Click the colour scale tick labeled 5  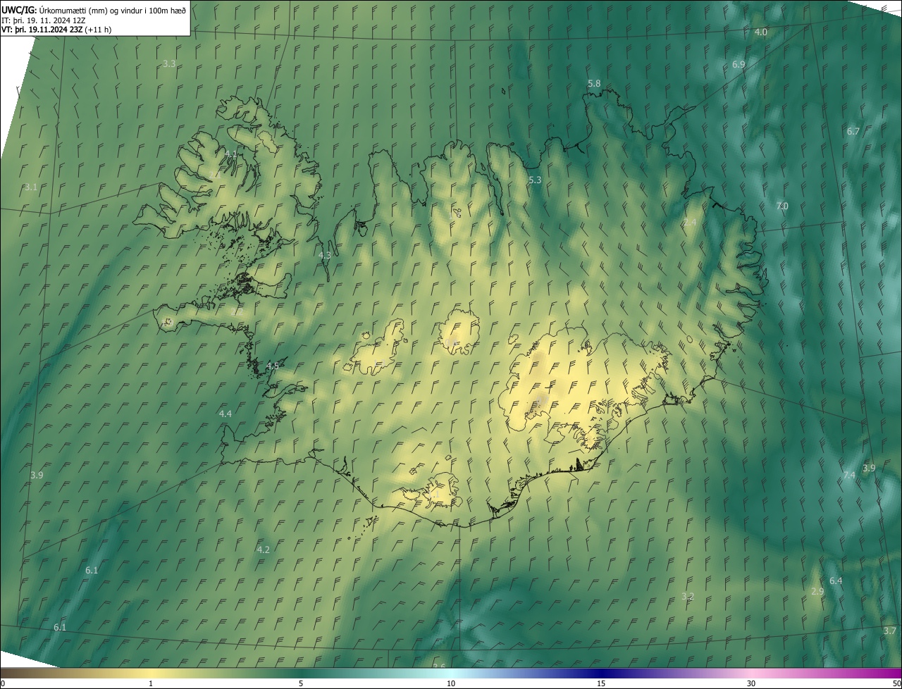point(301,684)
